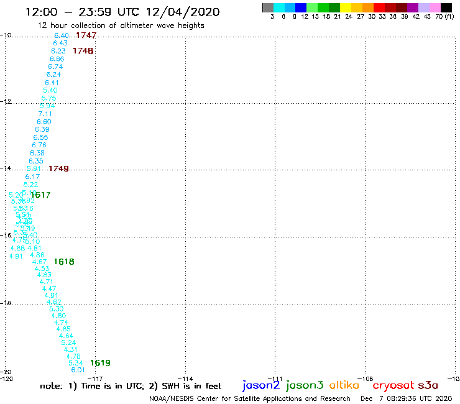This screenshot has width=460, height=404.
Task: Click the time marker '1748'
Action: click(x=83, y=51)
